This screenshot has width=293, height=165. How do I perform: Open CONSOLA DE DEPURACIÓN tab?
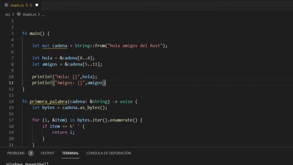click(x=109, y=153)
